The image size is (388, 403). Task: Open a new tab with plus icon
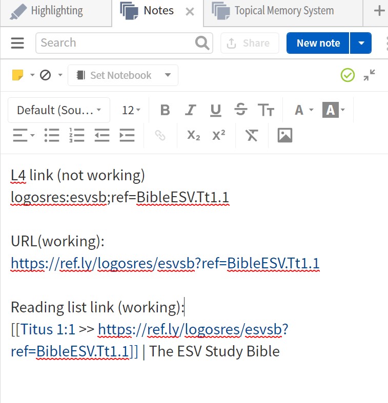[x=379, y=11]
